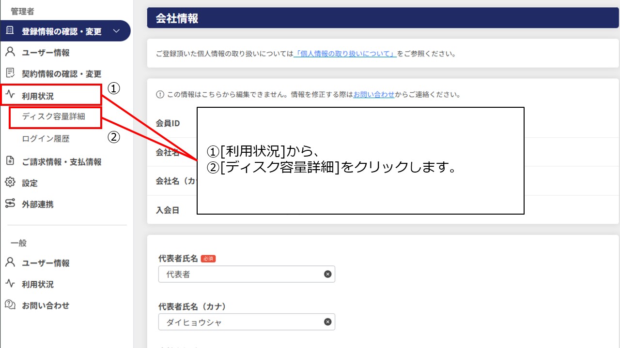Select ディスク容量詳細 submenu item
Image resolution: width=620 pixels, height=348 pixels.
click(54, 116)
